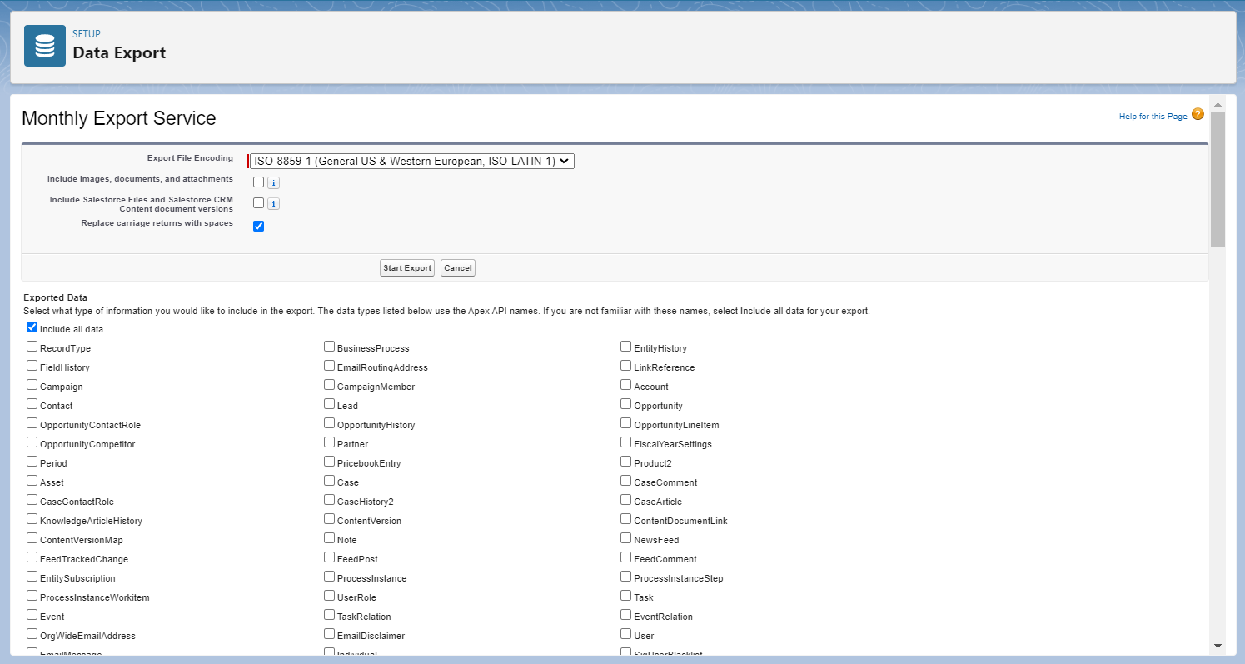The image size is (1245, 664).
Task: Click the Monthly Export Service heading
Action: [119, 118]
